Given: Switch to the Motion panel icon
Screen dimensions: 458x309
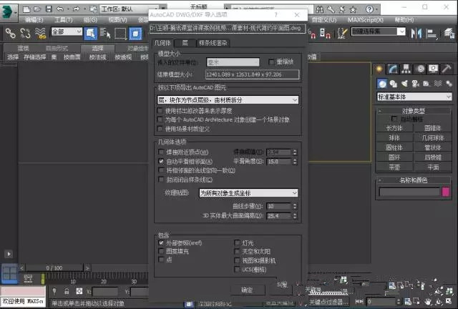Looking at the screenshot, I should point(420,69).
